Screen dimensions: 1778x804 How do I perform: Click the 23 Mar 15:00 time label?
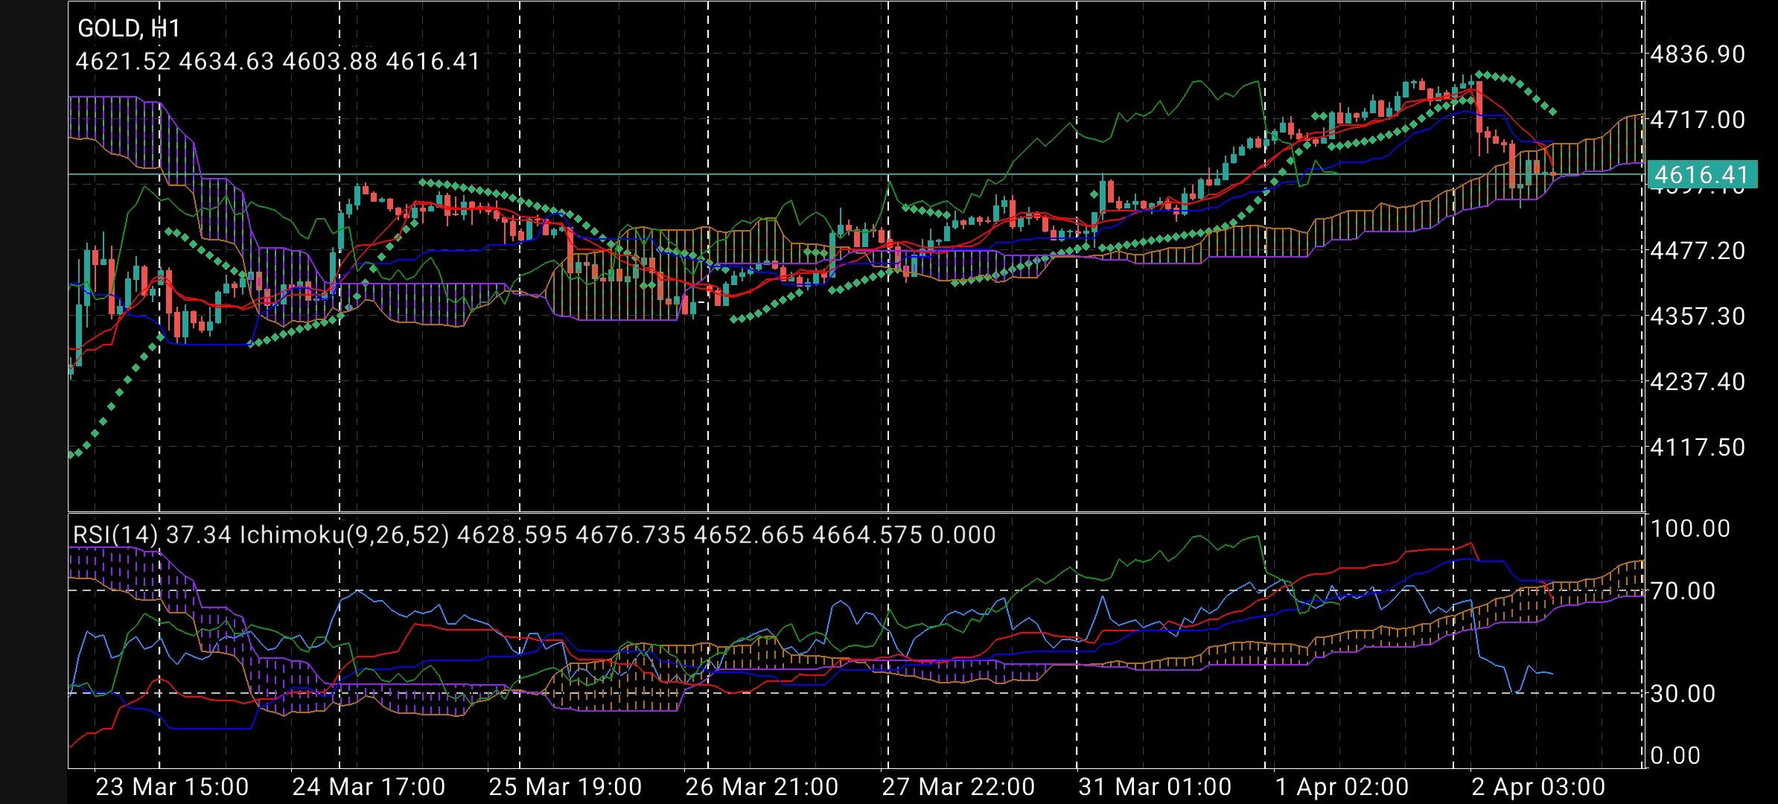click(x=173, y=787)
